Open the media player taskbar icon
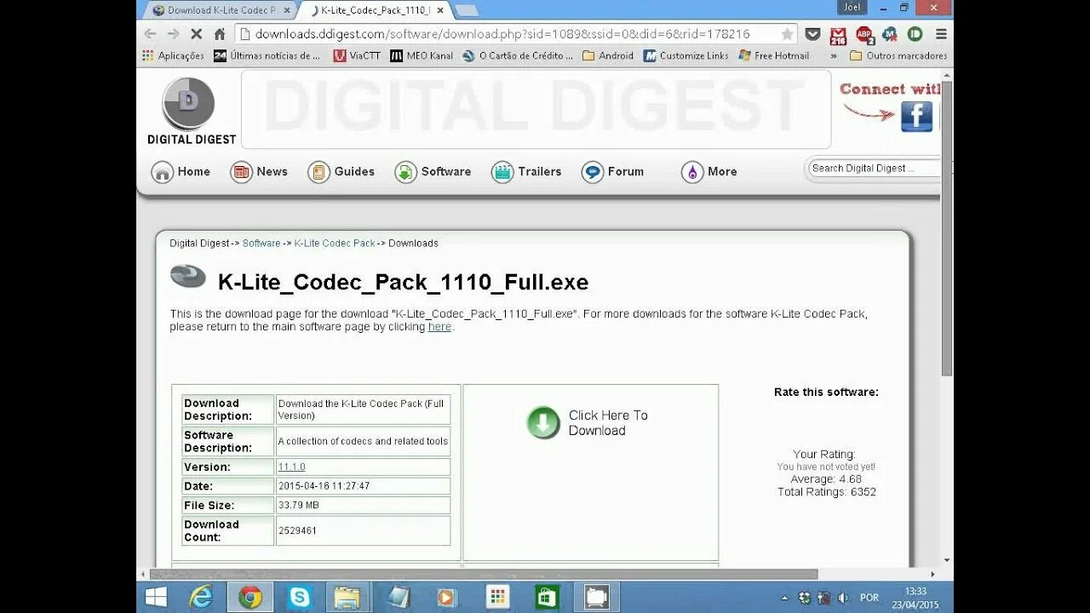 pyautogui.click(x=447, y=598)
